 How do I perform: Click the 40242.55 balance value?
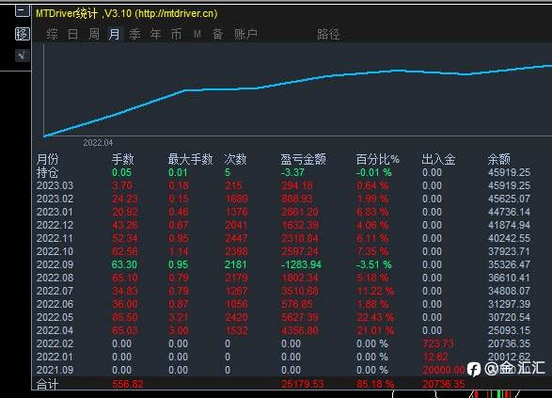pos(509,238)
